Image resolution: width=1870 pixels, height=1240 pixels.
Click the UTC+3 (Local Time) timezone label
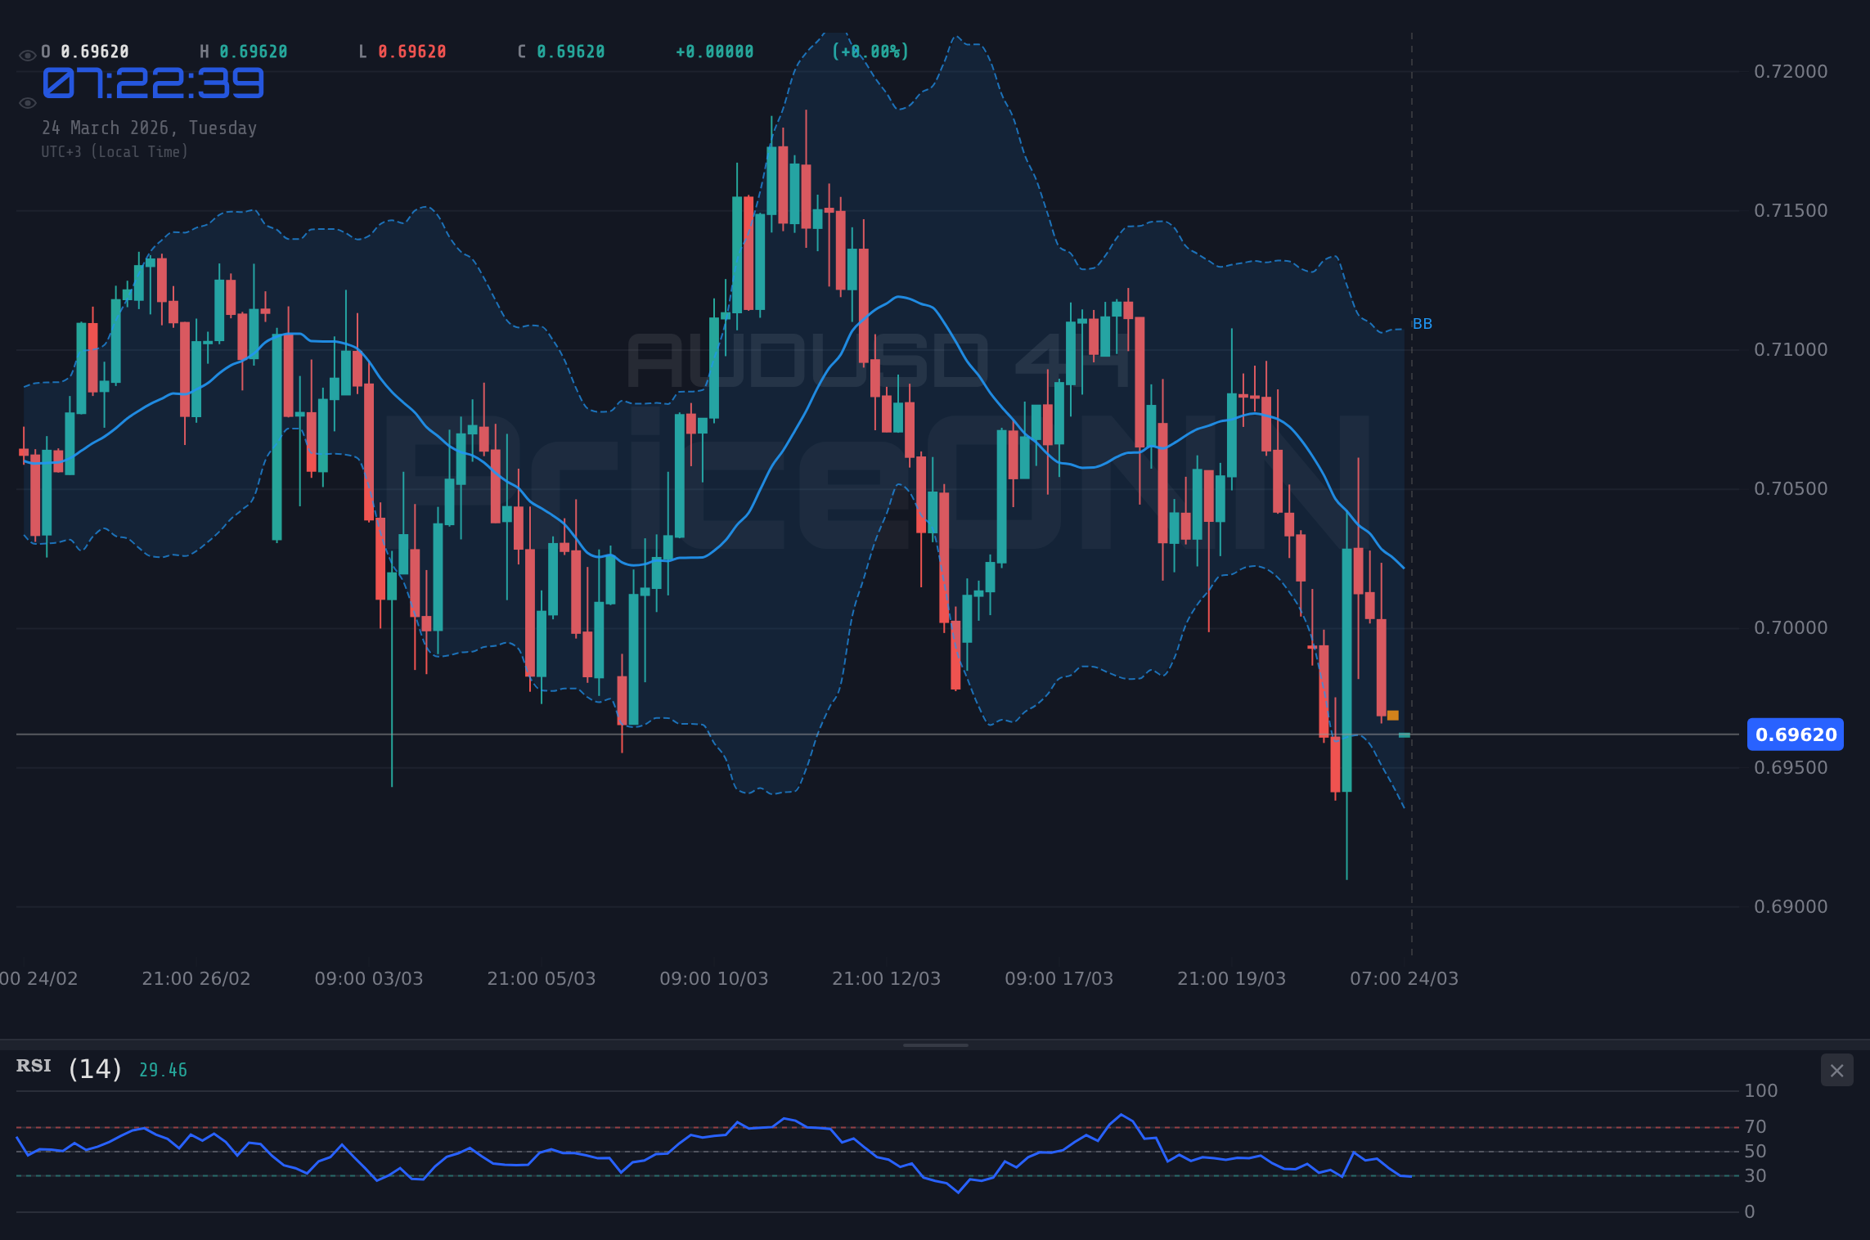pyautogui.click(x=115, y=151)
